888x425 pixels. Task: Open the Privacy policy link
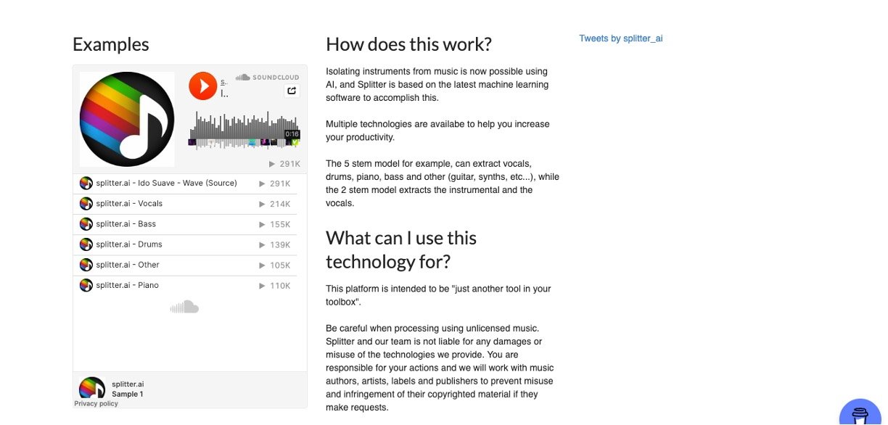(x=96, y=404)
